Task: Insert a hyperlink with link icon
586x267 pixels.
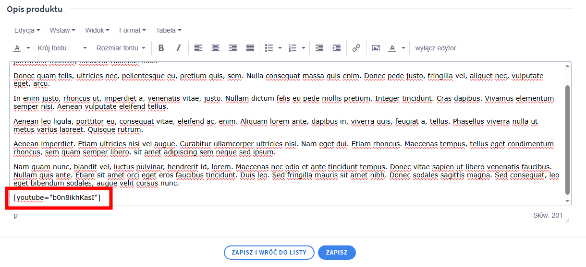Action: tap(356, 48)
